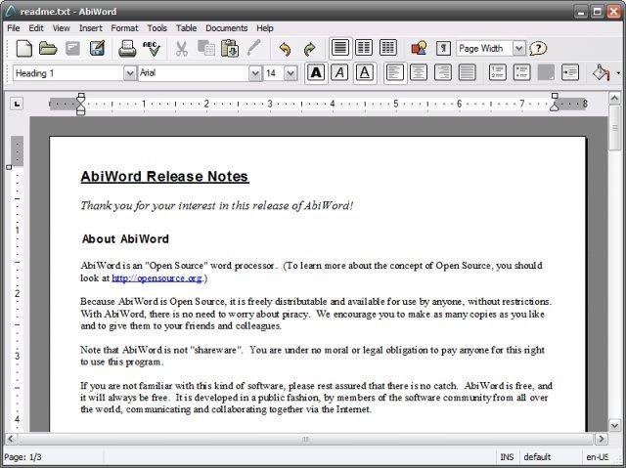Screen dimensions: 626x468
Task: Click the horizontal scrollbar left arrow
Action: pos(11,440)
